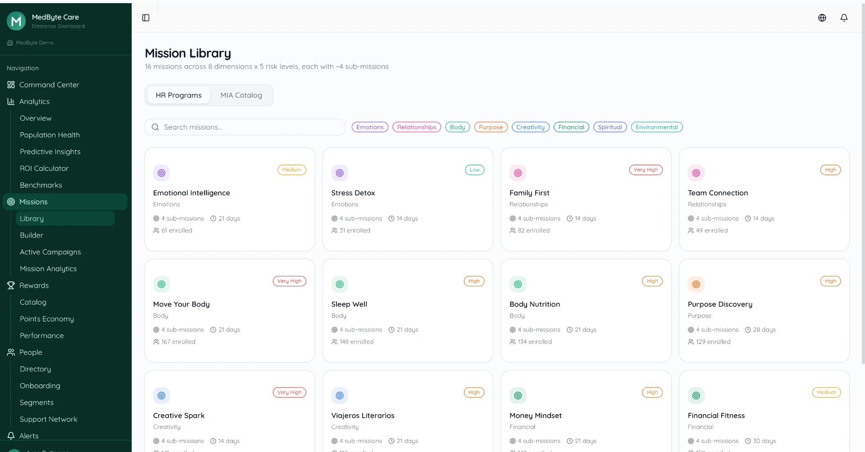Click the Creative Spark mission icon
Image resolution: width=865 pixels, height=452 pixels.
(x=162, y=395)
